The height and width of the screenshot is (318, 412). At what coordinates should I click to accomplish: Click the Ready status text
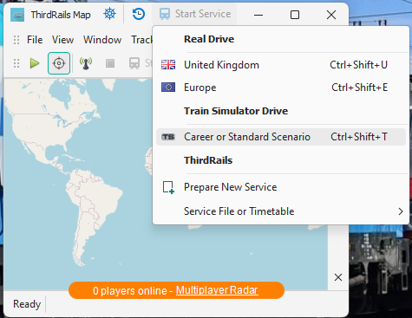pyautogui.click(x=27, y=304)
